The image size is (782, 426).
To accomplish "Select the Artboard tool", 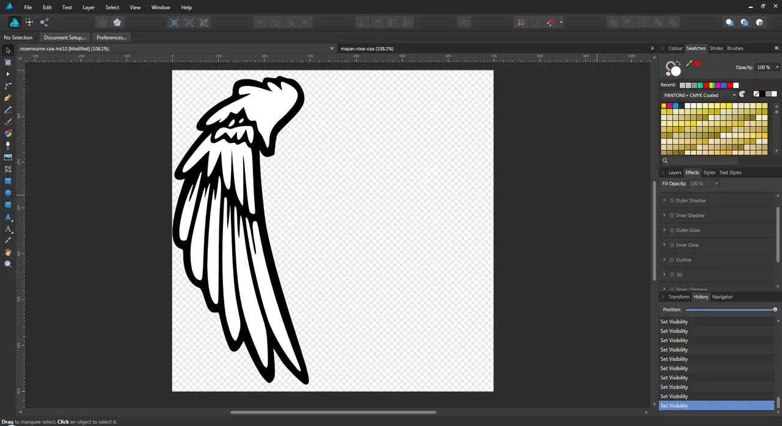I will tap(8, 62).
